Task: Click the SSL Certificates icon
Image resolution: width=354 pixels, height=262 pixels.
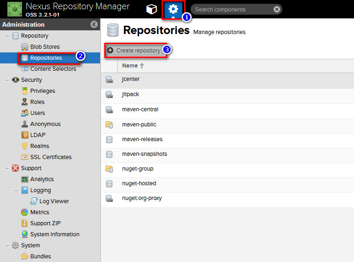Action: 25,157
